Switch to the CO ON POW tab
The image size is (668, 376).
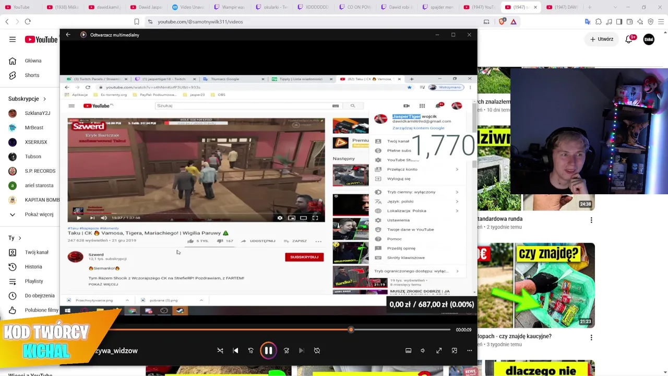click(356, 7)
